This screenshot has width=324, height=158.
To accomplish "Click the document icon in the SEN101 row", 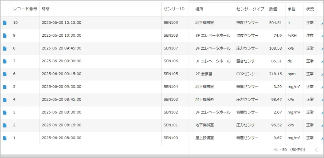I will (5, 125).
